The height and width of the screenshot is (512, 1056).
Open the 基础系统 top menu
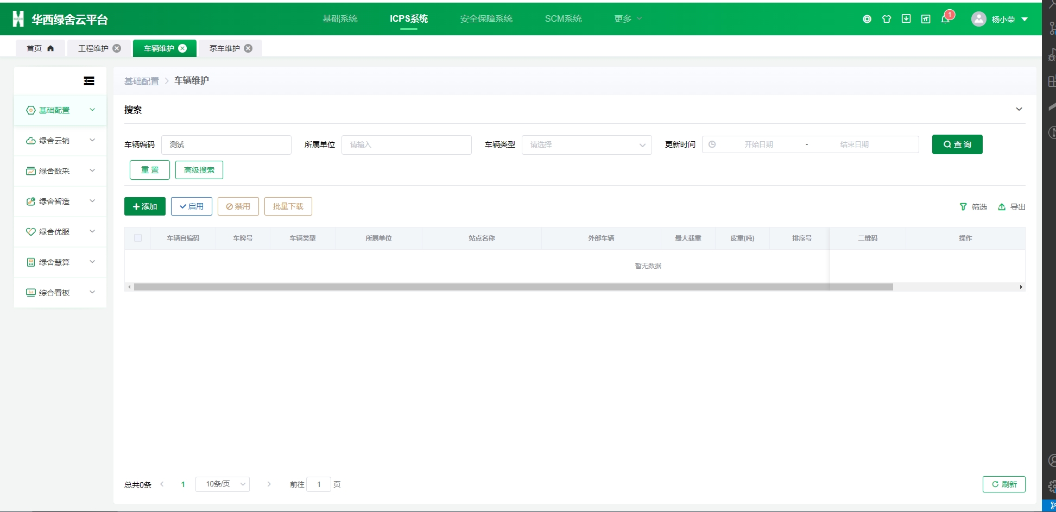(340, 18)
